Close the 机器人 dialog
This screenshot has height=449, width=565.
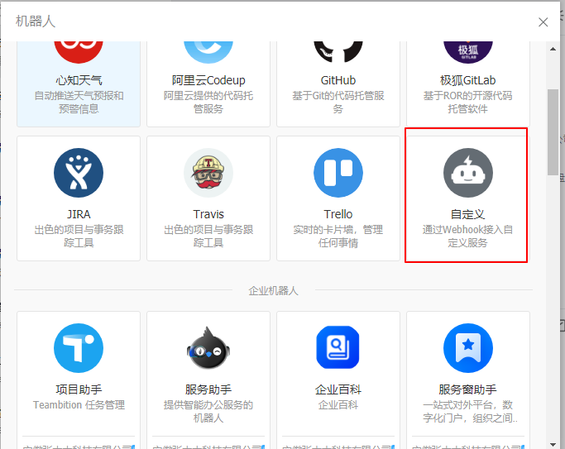[543, 22]
